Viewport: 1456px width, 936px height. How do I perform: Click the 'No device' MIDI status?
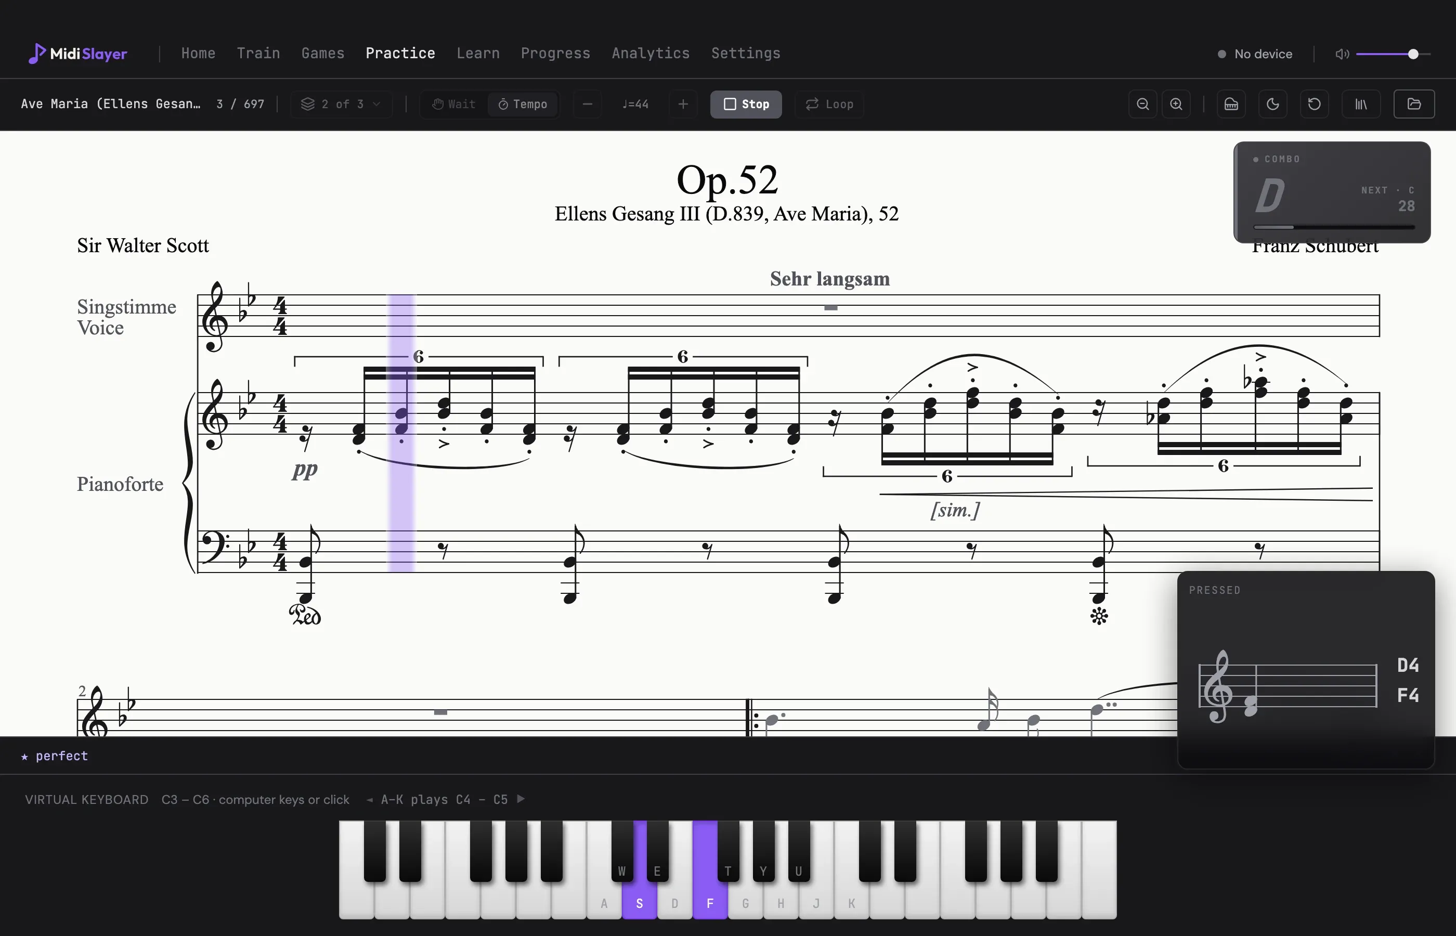coord(1255,54)
